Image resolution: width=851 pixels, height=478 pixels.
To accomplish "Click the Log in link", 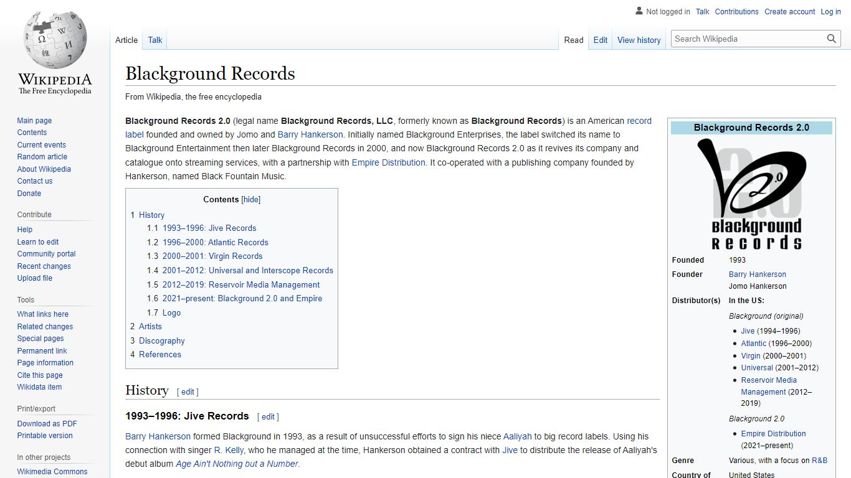I will coord(831,12).
